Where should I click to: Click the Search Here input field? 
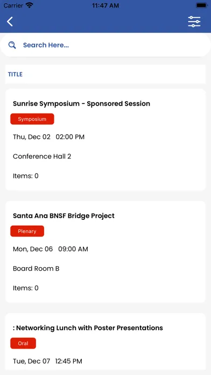click(105, 45)
